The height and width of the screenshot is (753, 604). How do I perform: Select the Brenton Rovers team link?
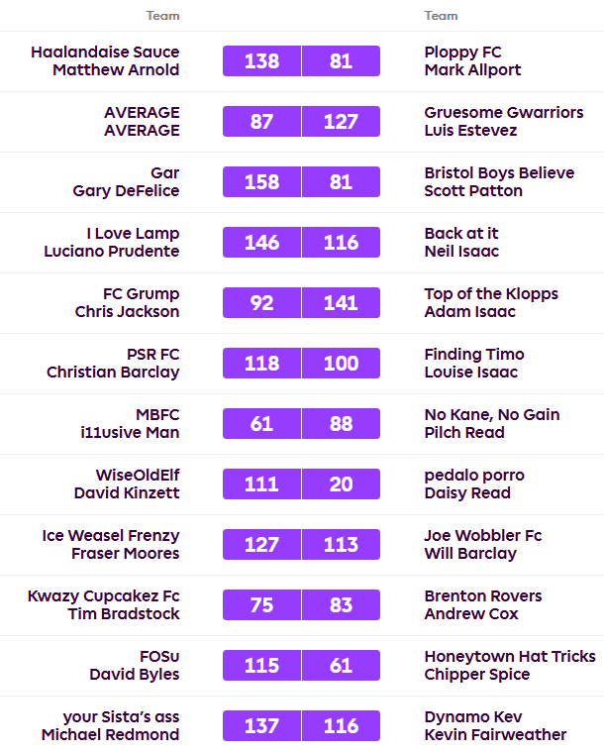coord(482,596)
